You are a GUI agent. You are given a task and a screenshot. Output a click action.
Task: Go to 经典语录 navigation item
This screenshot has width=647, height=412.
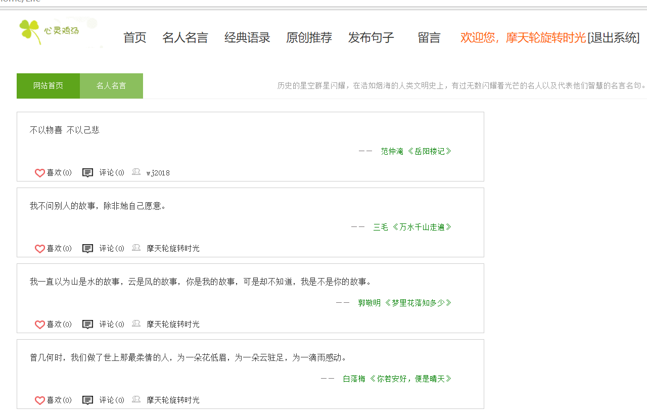247,37
